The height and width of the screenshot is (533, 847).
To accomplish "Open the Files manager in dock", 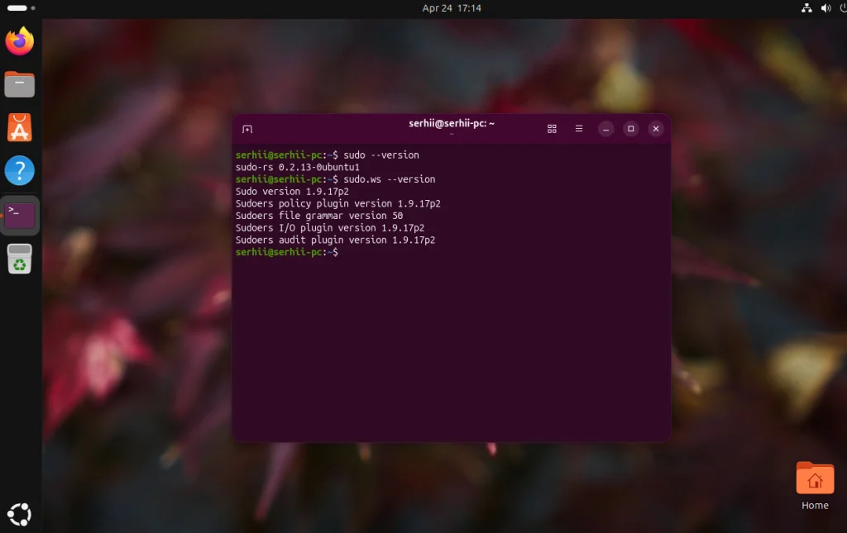I will 20,84.
